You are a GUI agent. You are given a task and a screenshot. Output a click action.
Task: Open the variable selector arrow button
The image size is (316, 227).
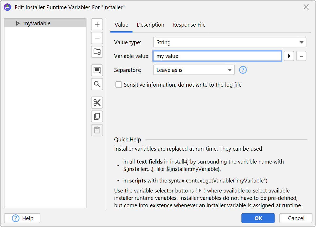tap(289, 56)
